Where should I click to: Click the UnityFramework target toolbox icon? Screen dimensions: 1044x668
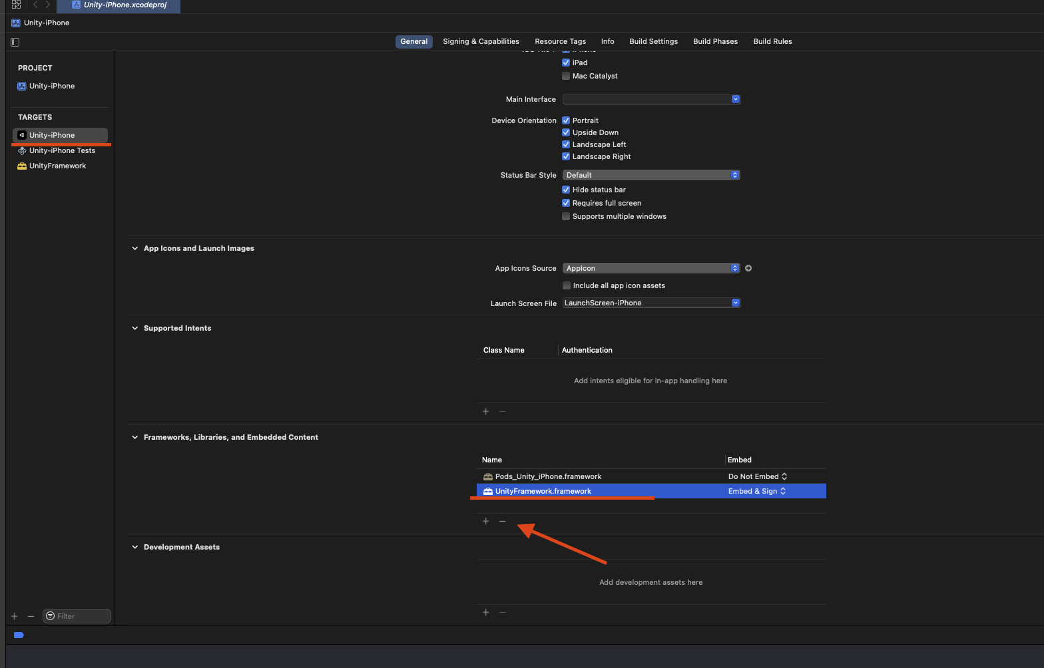coord(22,166)
